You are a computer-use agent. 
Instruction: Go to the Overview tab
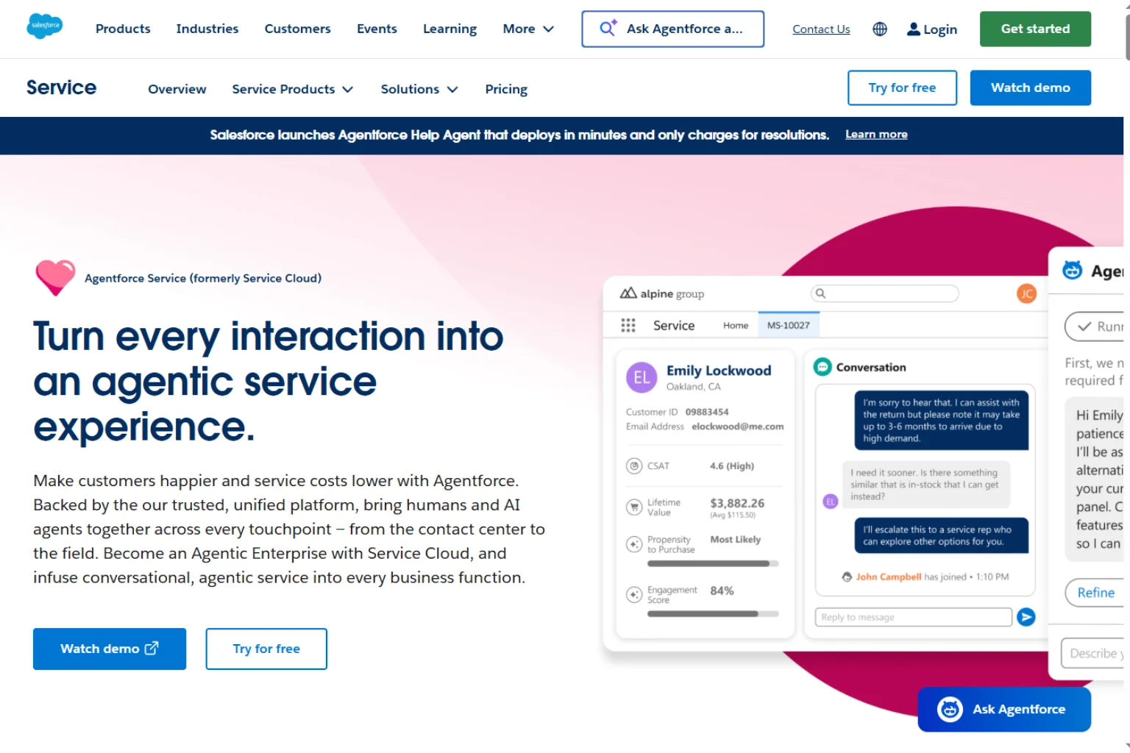(177, 89)
